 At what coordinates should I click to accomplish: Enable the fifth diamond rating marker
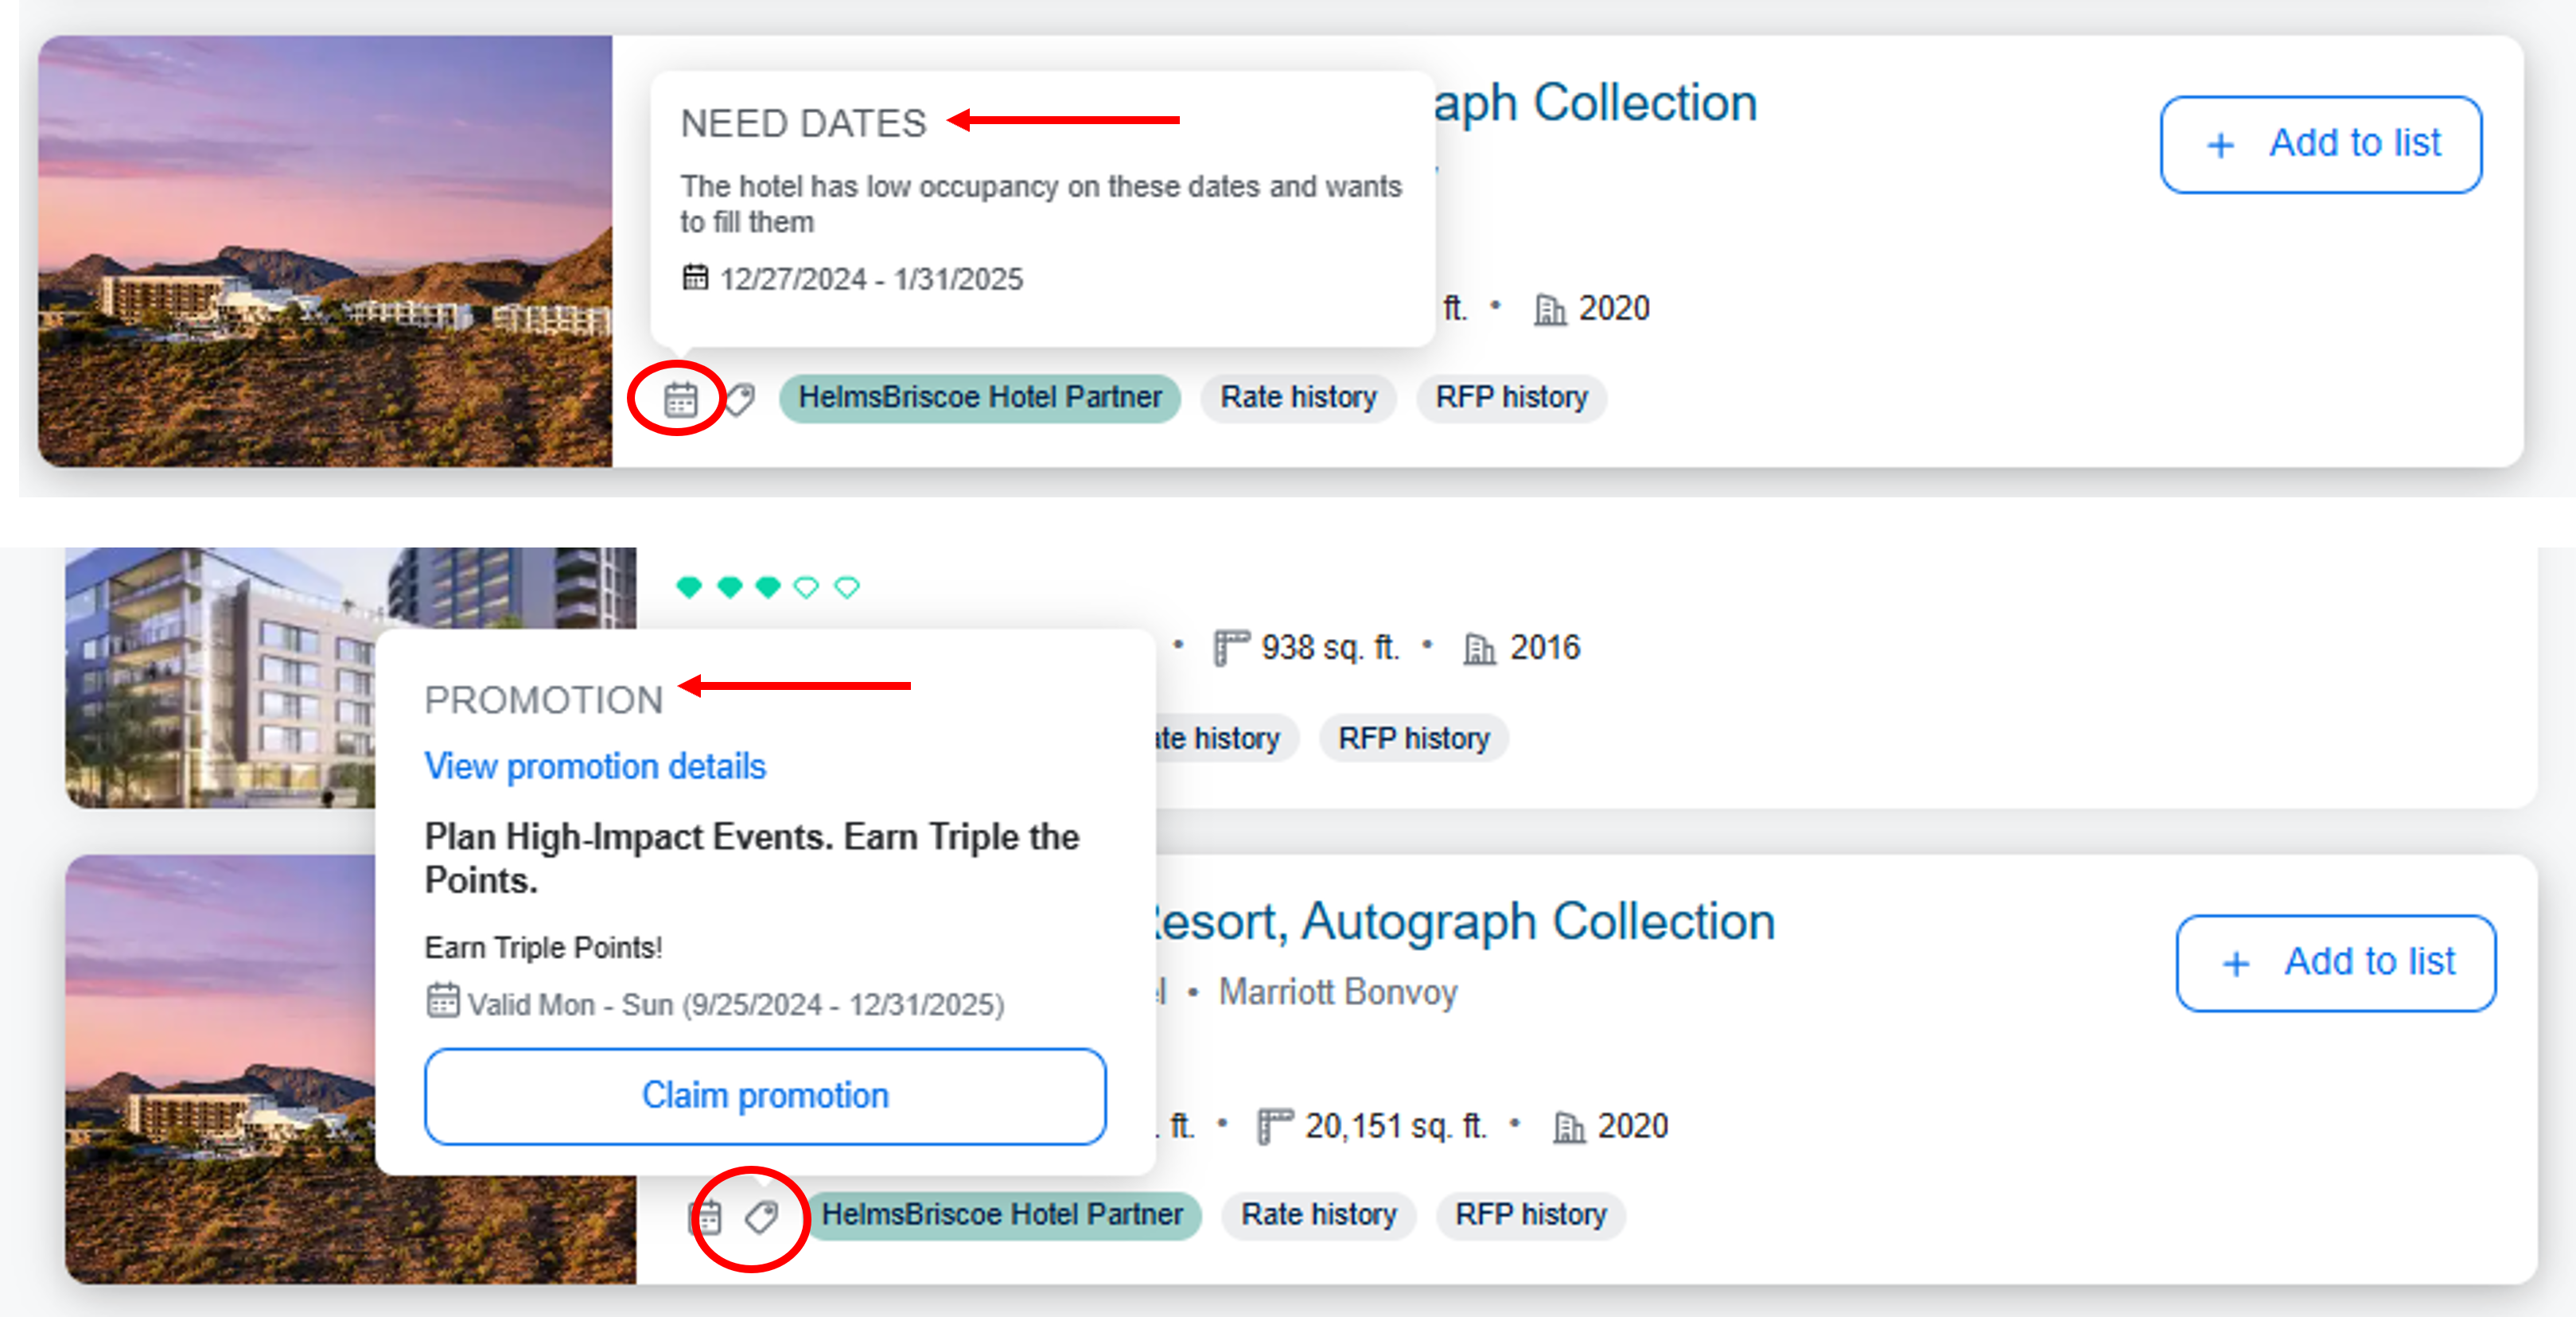pos(846,587)
